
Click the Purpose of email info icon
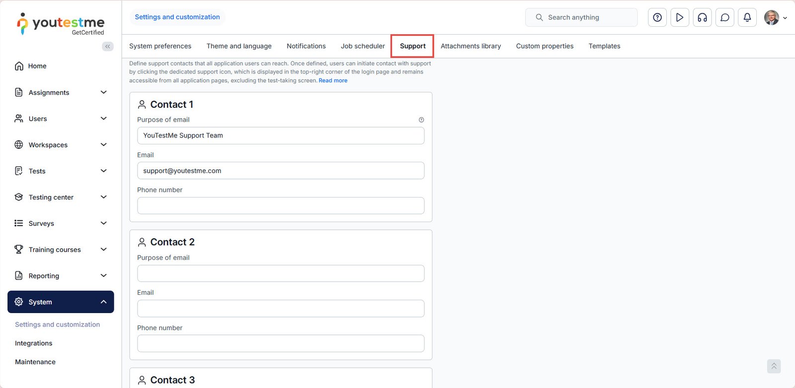click(x=421, y=120)
